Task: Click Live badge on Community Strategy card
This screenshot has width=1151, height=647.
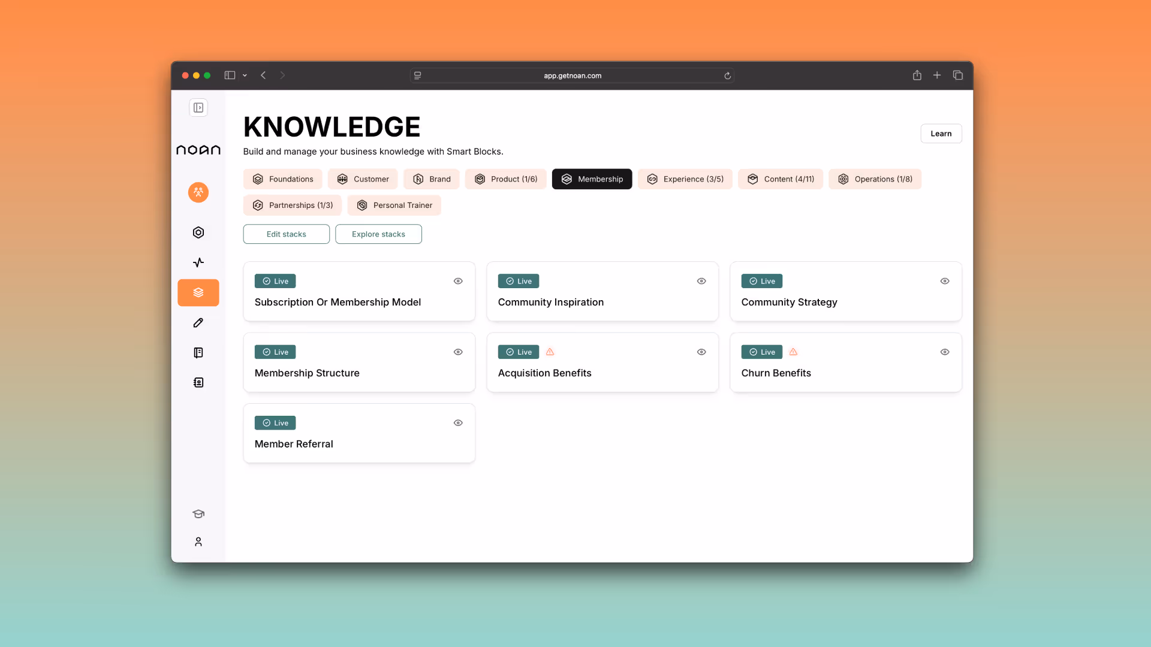Action: 762,282
